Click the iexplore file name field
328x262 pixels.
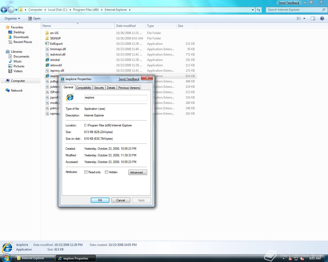116,97
